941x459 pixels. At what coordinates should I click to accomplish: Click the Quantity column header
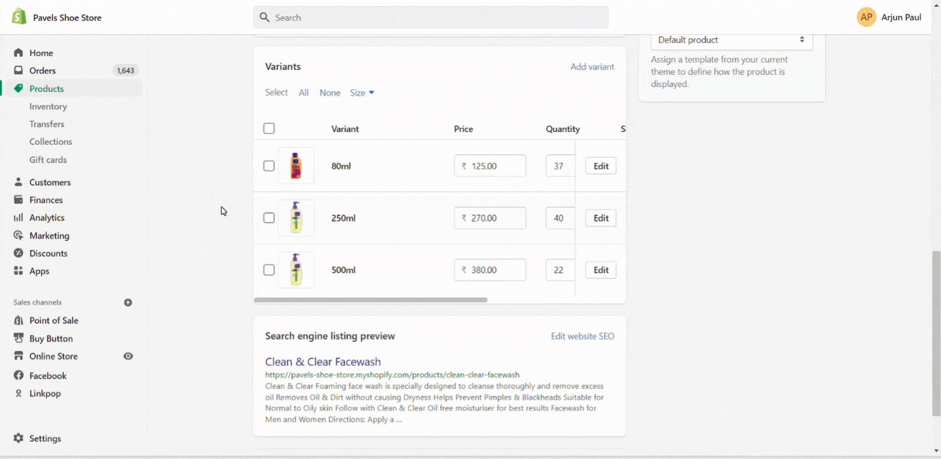pos(563,129)
